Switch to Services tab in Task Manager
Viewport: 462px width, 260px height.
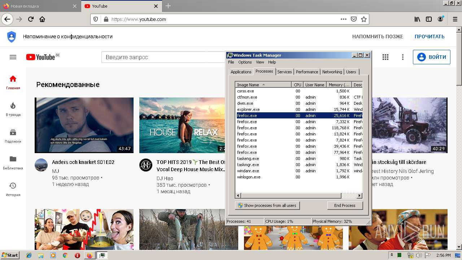pyautogui.click(x=284, y=72)
